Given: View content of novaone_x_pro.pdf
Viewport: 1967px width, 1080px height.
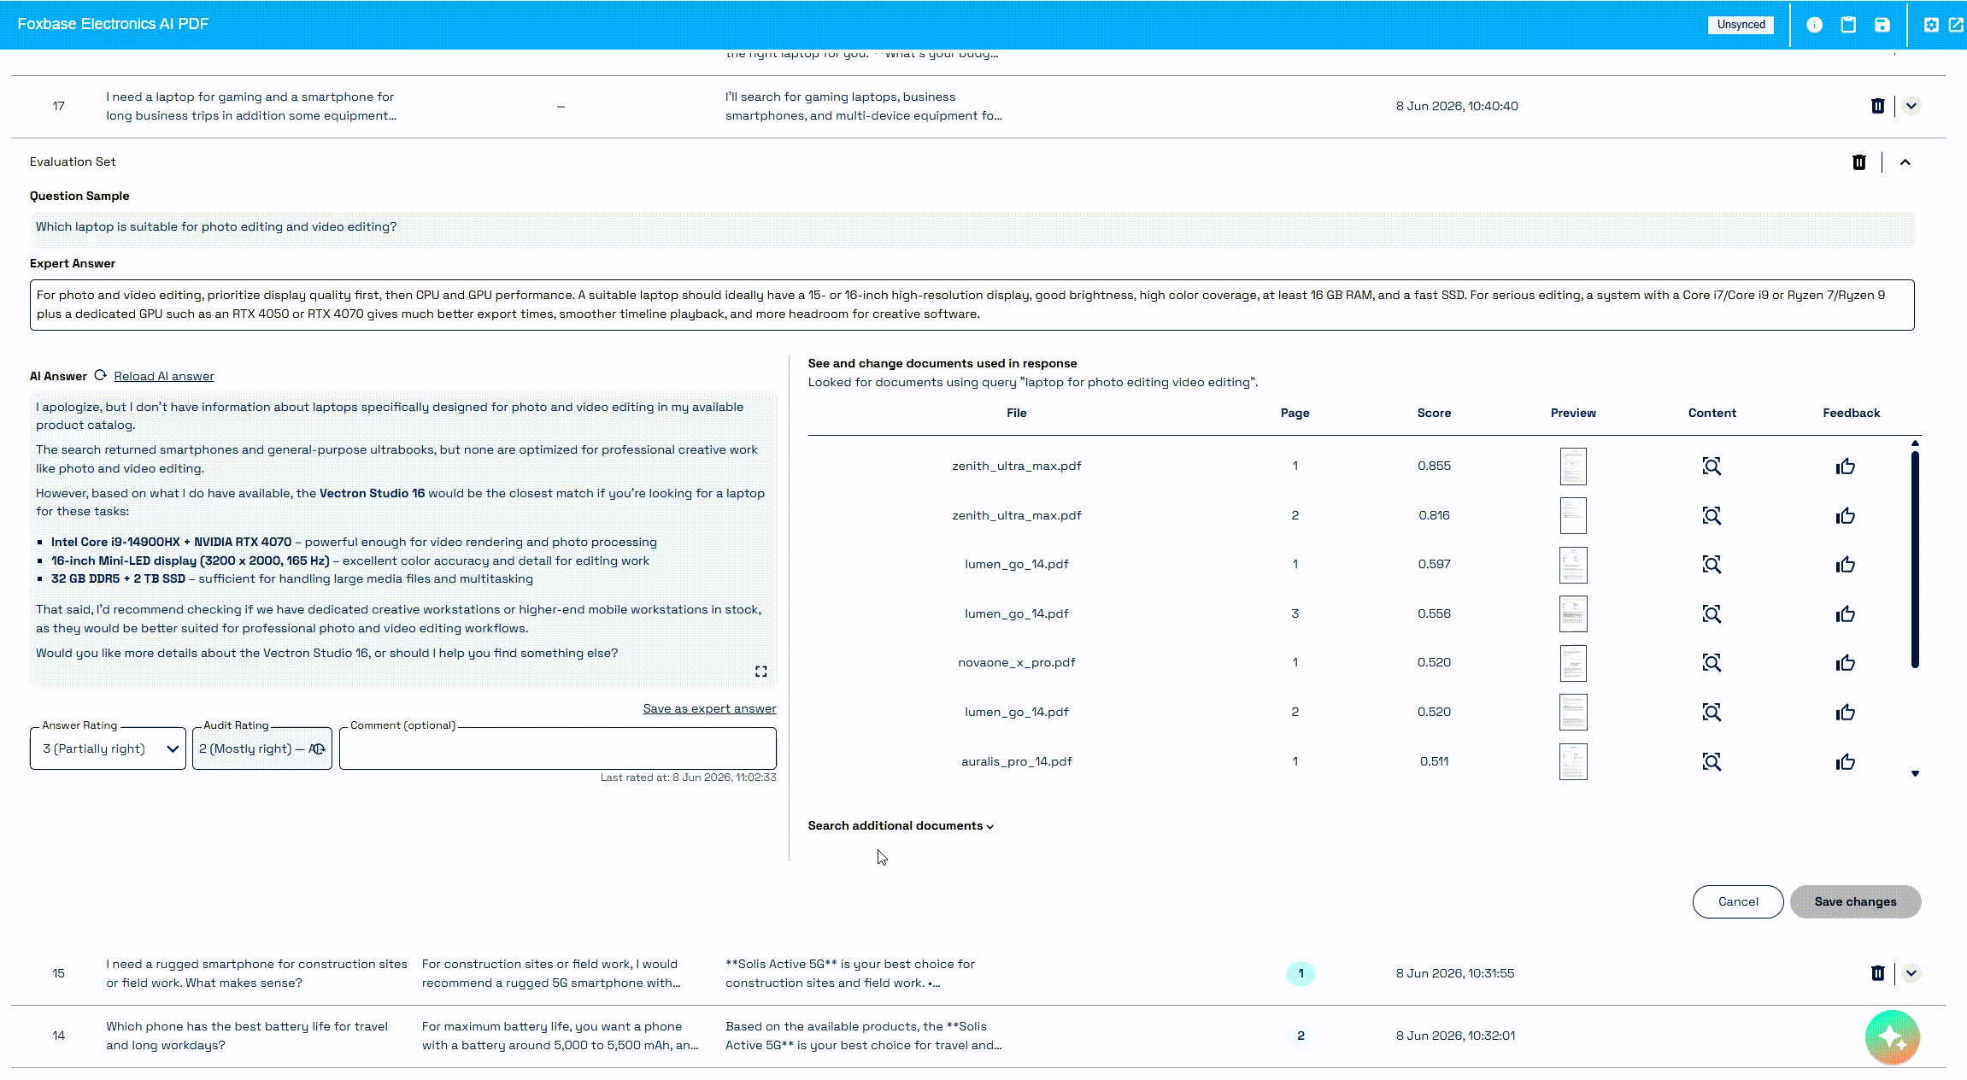Looking at the screenshot, I should point(1712,662).
